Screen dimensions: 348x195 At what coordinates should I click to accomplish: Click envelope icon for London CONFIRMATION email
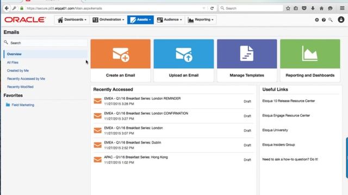click(x=98, y=115)
